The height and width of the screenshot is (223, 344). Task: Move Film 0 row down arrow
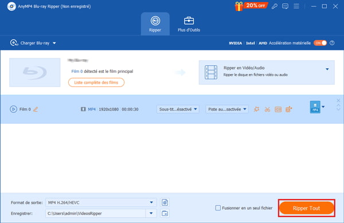click(x=338, y=109)
